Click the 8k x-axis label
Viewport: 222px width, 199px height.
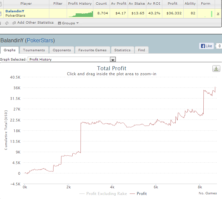click(x=200, y=187)
